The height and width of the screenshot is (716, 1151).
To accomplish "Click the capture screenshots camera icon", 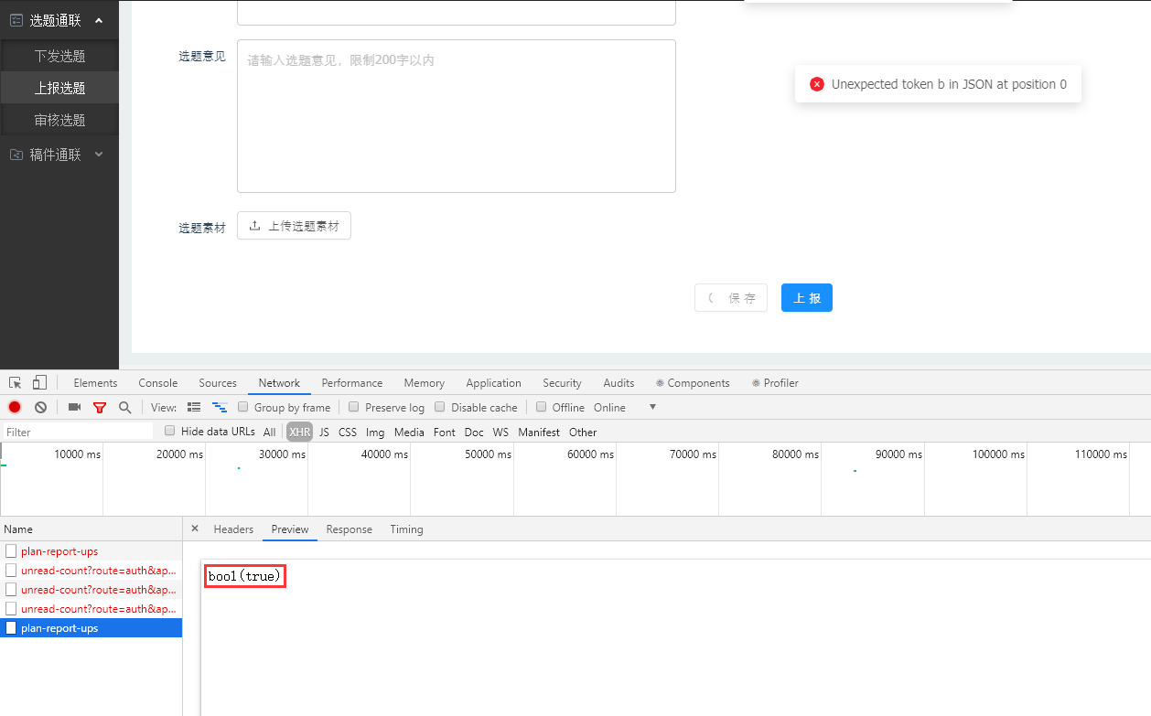I will [x=75, y=408].
